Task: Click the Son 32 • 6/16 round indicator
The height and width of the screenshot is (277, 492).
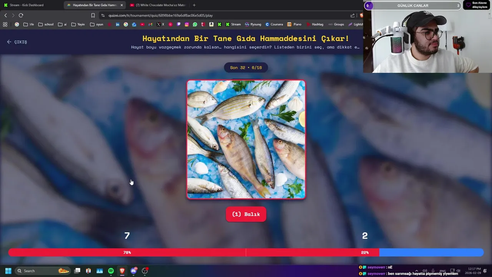Action: coord(246,68)
